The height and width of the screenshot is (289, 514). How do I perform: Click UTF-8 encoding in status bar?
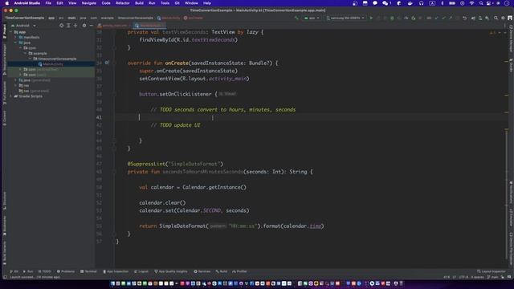463,277
